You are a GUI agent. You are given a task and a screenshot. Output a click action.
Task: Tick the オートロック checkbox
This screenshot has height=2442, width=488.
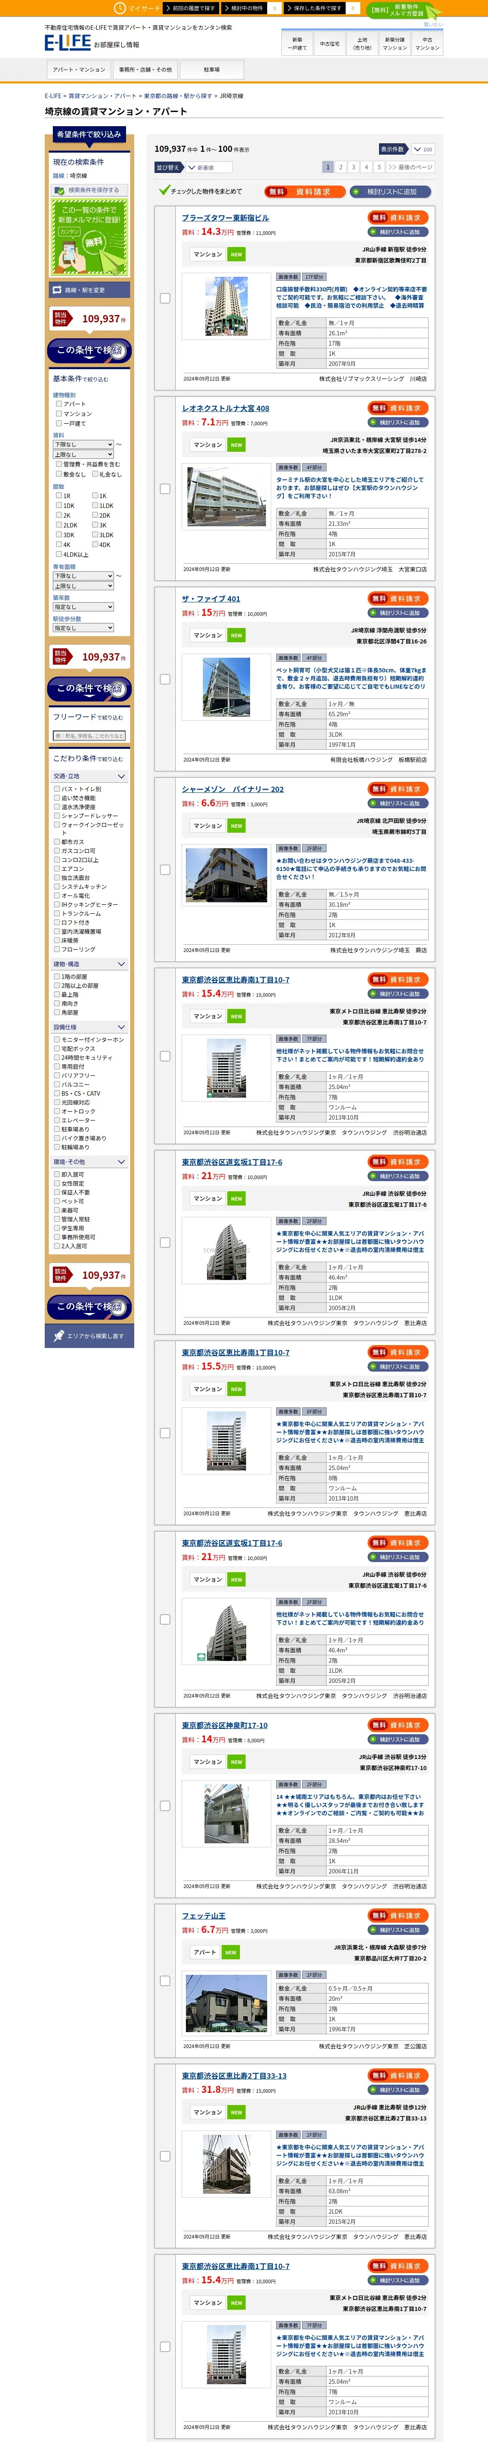click(57, 1111)
